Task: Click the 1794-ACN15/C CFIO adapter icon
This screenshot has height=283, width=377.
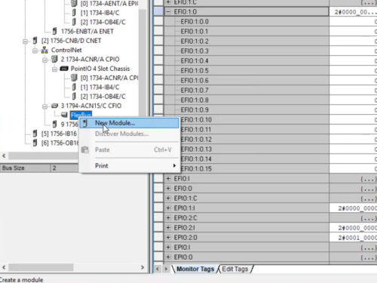Action: click(54, 106)
